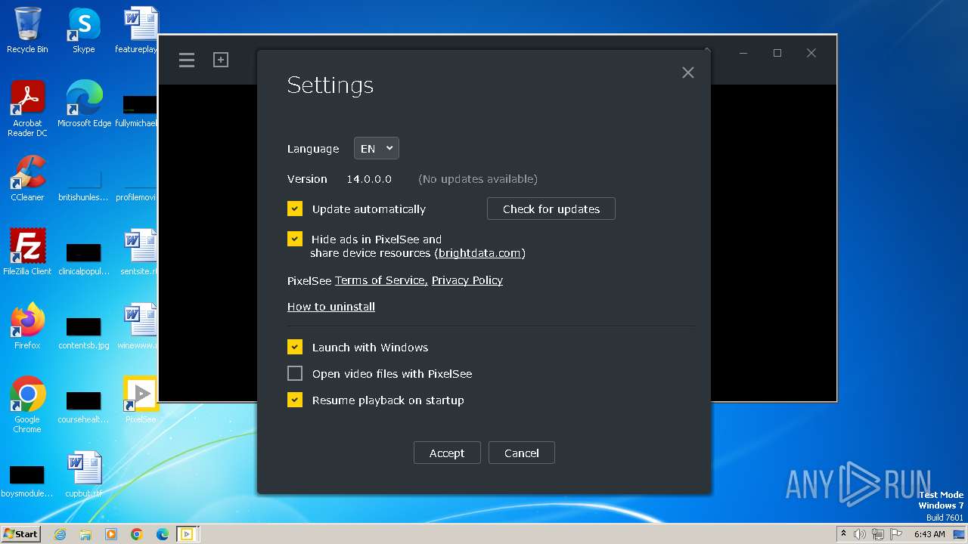
Task: Uncheck Hide ads in PixelSee option
Action: [x=295, y=239]
